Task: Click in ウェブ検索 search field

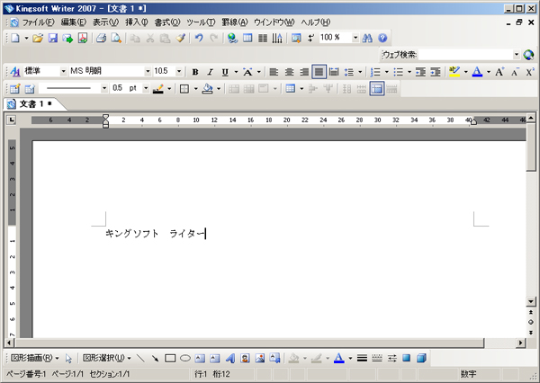Action: pos(465,54)
